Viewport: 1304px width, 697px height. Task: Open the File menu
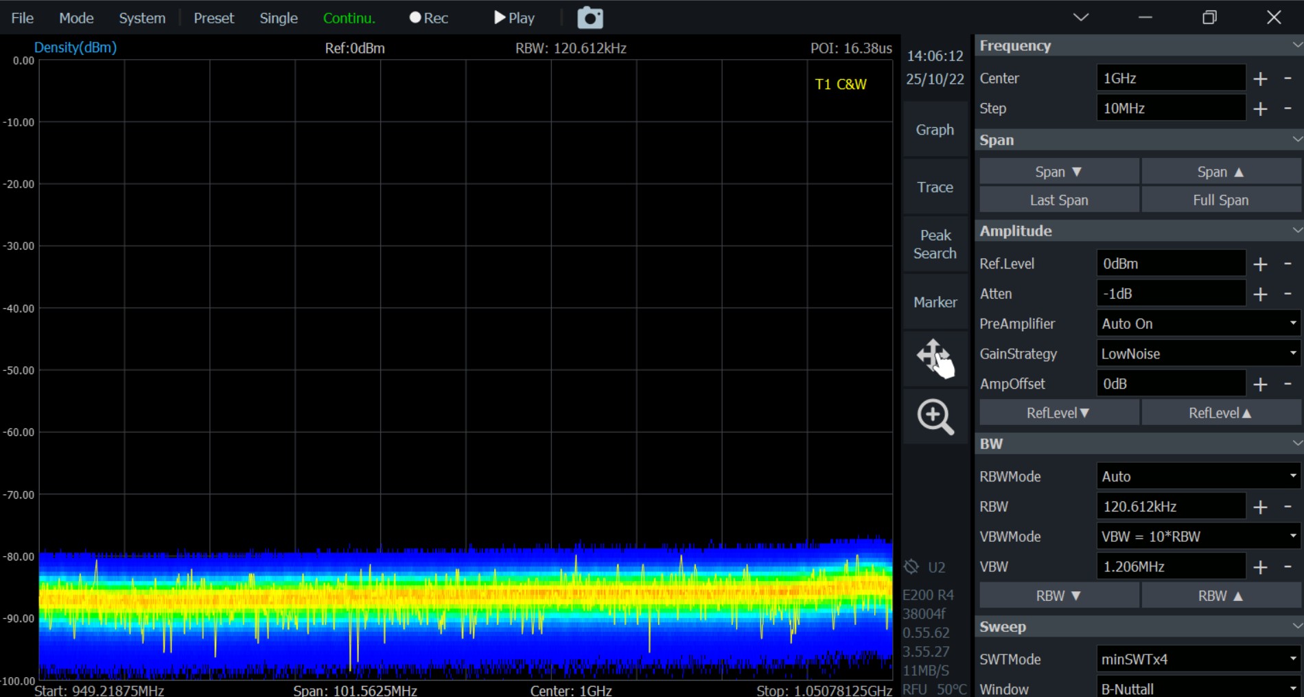click(22, 18)
